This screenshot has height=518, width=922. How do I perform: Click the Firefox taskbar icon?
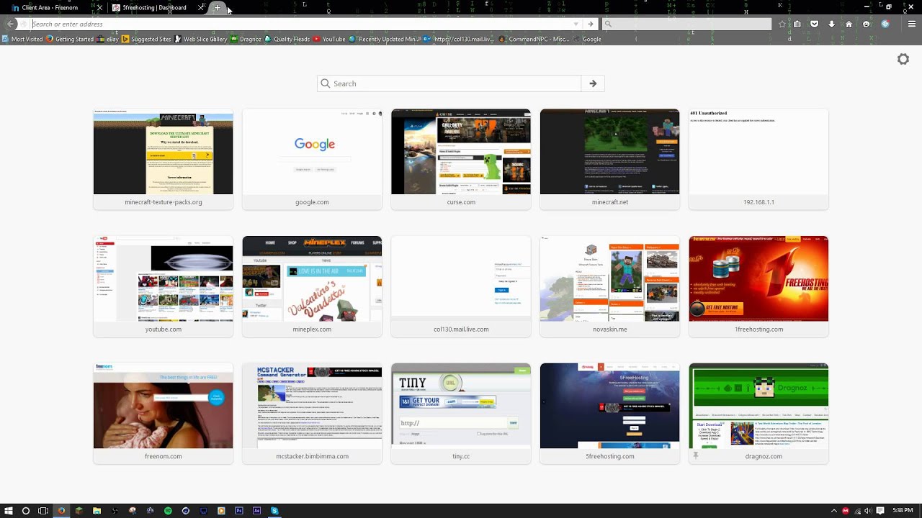[61, 511]
